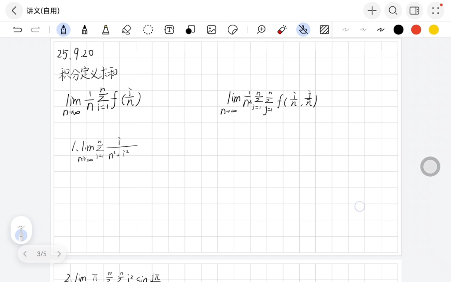The height and width of the screenshot is (282, 451).
Task: Undo the last stroke
Action: pyautogui.click(x=17, y=30)
